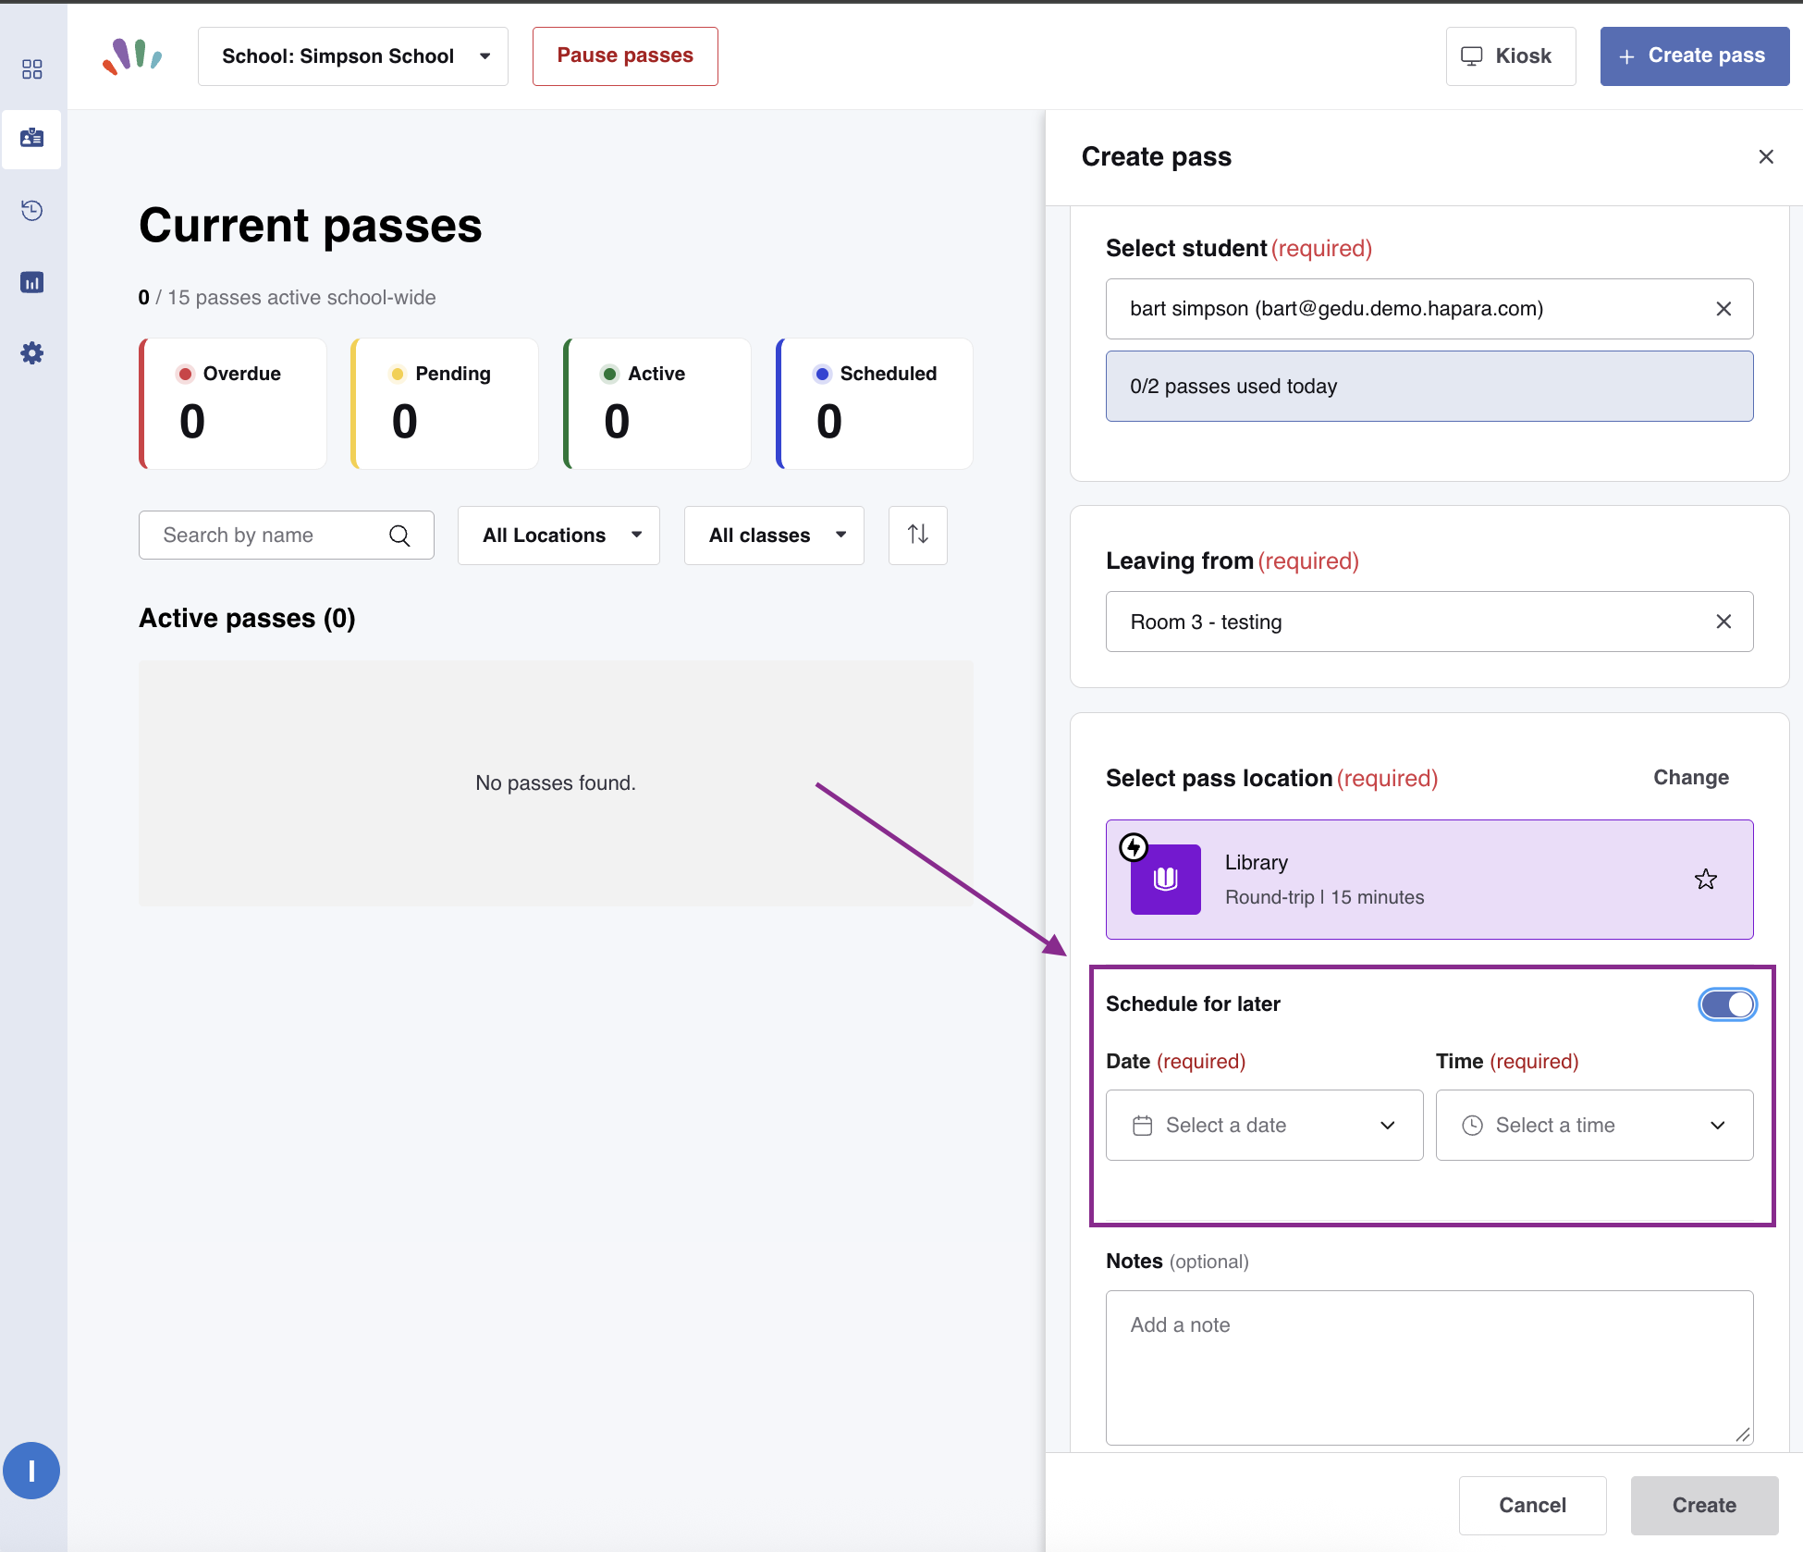Filter by the Overdue status card

(233, 403)
